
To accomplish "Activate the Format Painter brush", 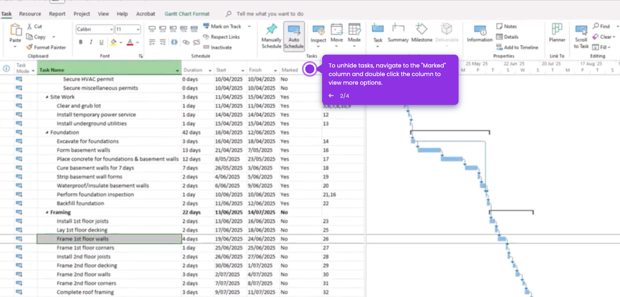I will 46,47.
